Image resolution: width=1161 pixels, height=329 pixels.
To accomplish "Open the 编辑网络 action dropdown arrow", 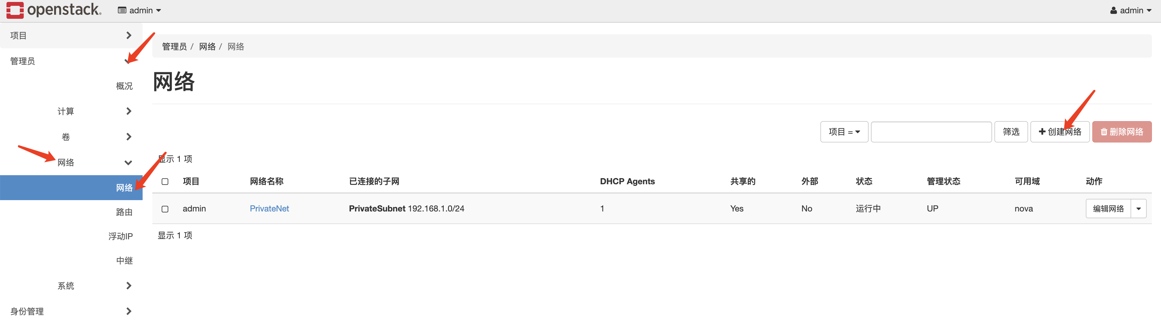I will click(1139, 209).
